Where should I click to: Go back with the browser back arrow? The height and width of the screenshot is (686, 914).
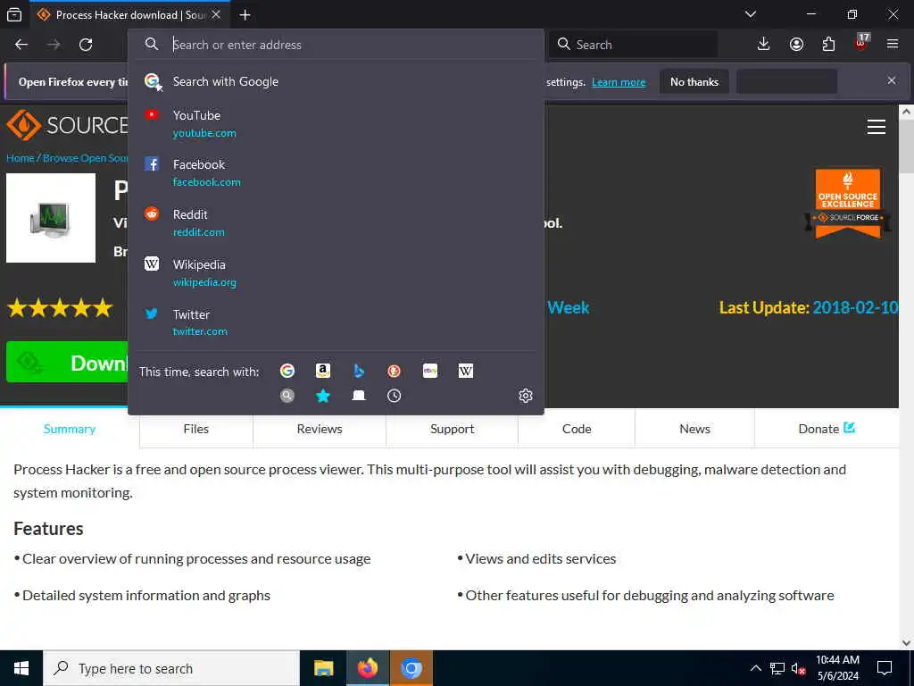click(x=21, y=45)
